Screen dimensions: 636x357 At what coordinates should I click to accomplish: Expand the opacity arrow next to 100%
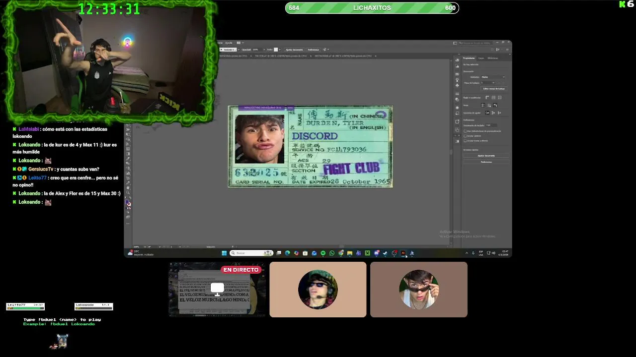(x=264, y=50)
